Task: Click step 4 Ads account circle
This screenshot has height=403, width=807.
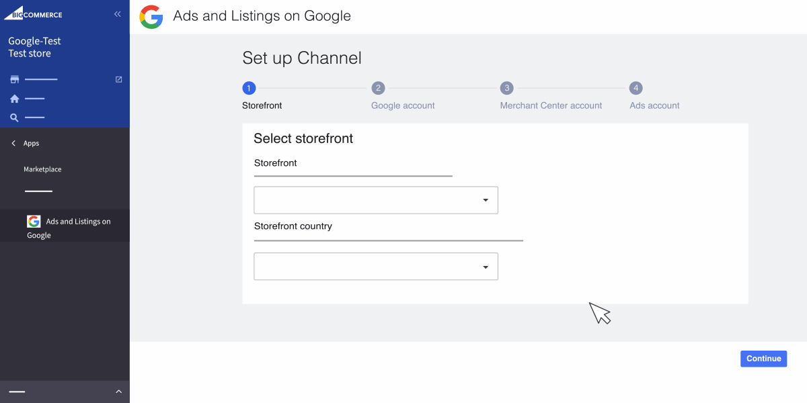Action: (x=636, y=87)
